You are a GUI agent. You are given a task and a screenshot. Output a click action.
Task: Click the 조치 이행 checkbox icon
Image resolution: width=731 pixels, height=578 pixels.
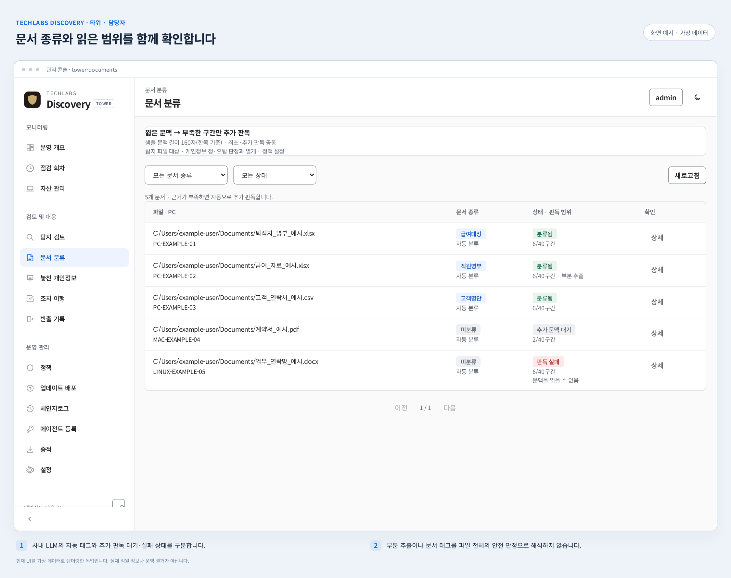pos(30,299)
